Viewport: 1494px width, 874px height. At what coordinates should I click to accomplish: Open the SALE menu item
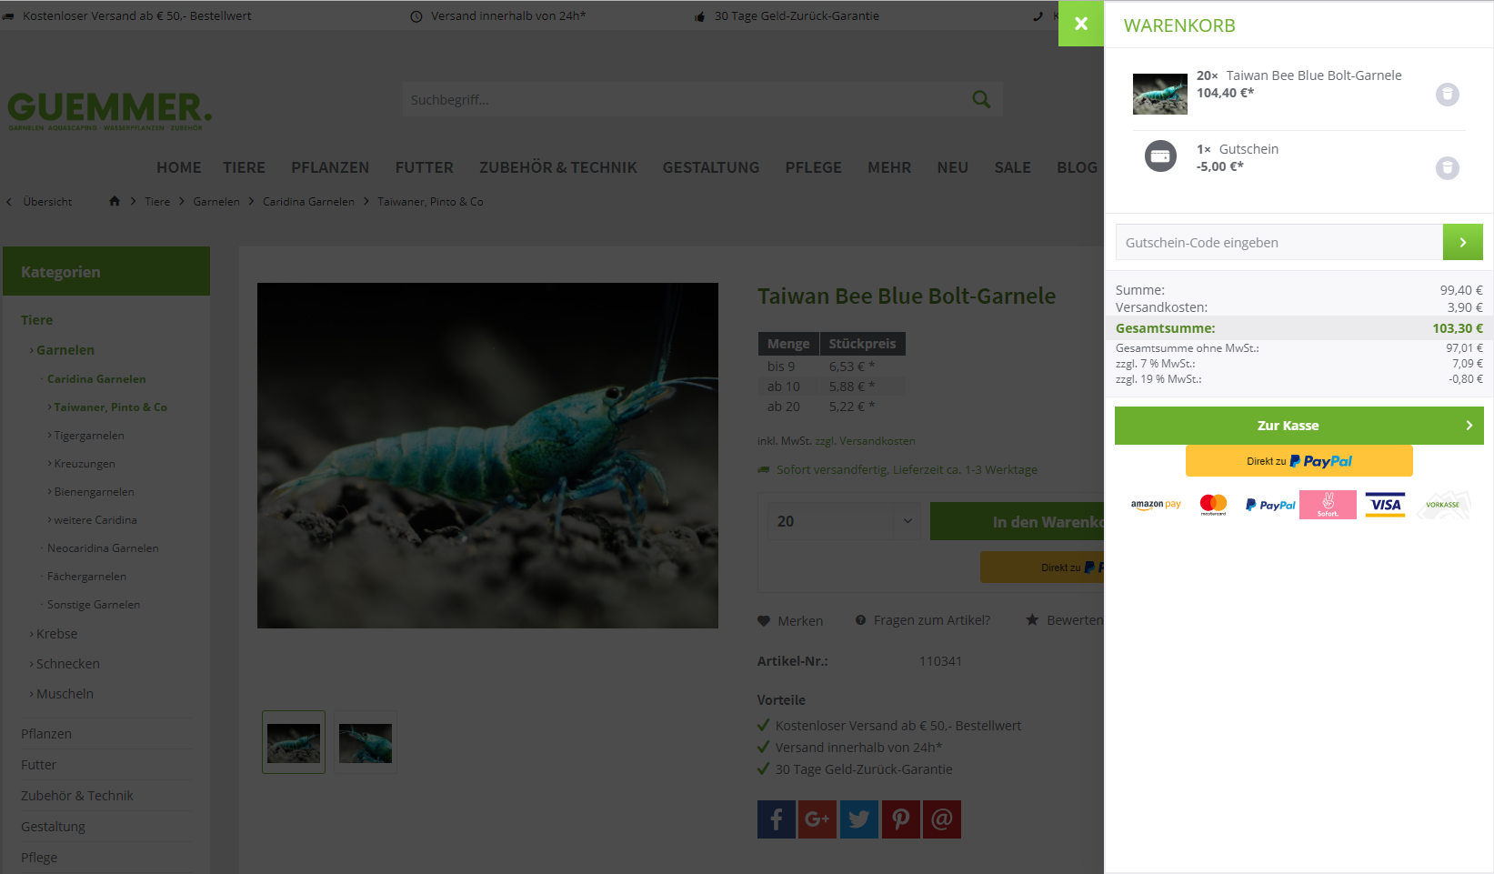(x=1013, y=167)
